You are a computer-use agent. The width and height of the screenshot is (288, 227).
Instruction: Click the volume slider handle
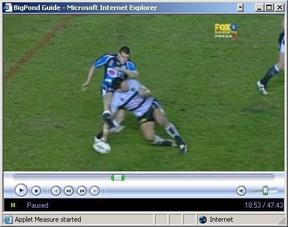(x=265, y=191)
